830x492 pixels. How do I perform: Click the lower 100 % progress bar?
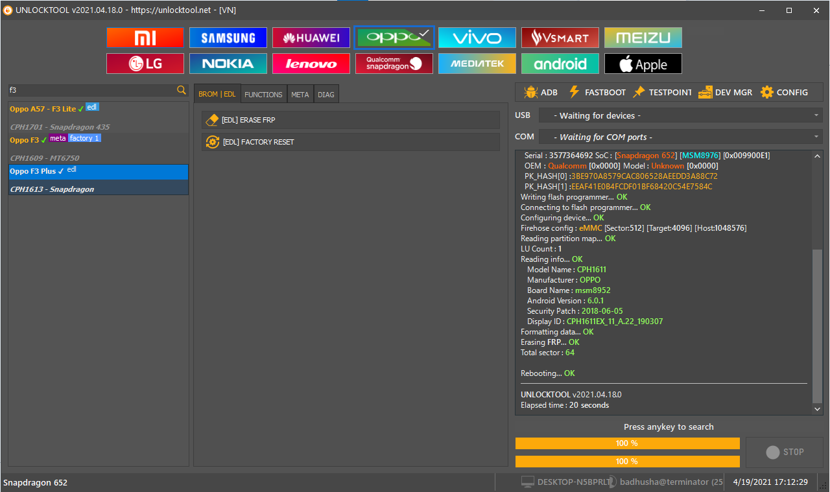pos(627,462)
